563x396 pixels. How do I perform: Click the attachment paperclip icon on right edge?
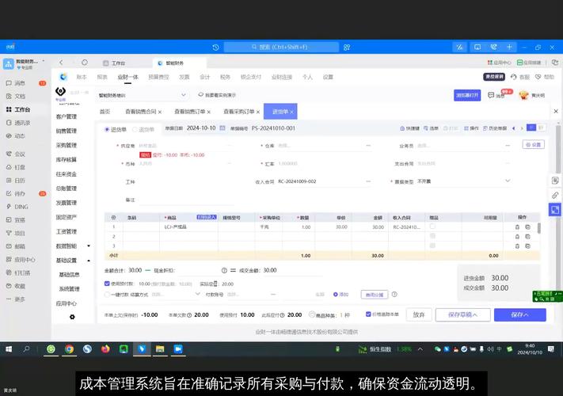[555, 196]
